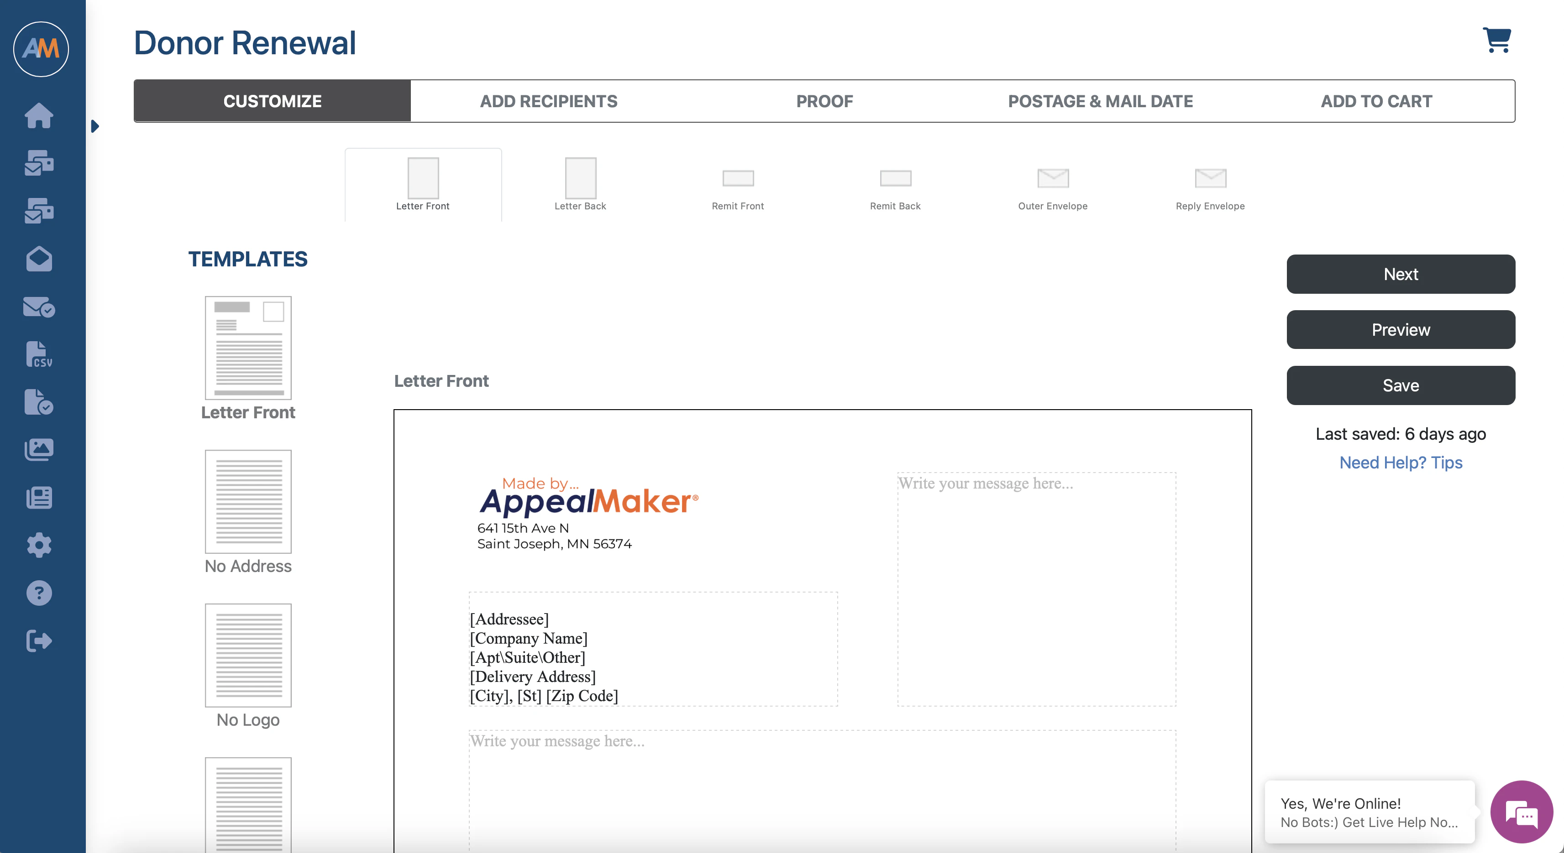Open the image gallery icon
The width and height of the screenshot is (1564, 853).
pos(39,449)
